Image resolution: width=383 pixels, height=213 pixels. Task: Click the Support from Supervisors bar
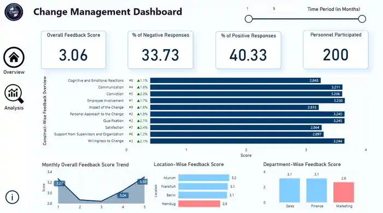(x=237, y=134)
